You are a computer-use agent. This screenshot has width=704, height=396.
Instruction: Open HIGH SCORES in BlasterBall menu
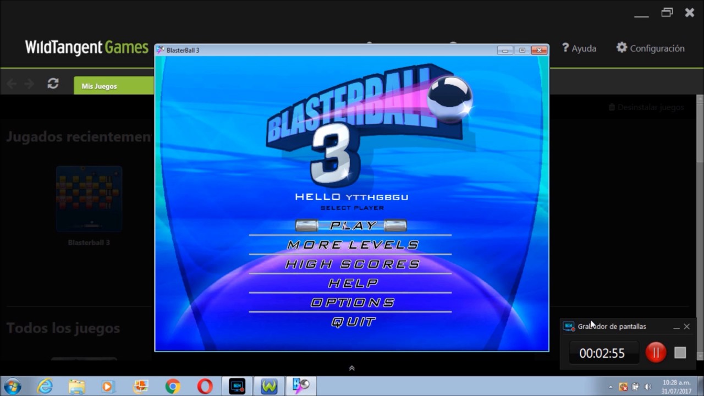point(353,264)
